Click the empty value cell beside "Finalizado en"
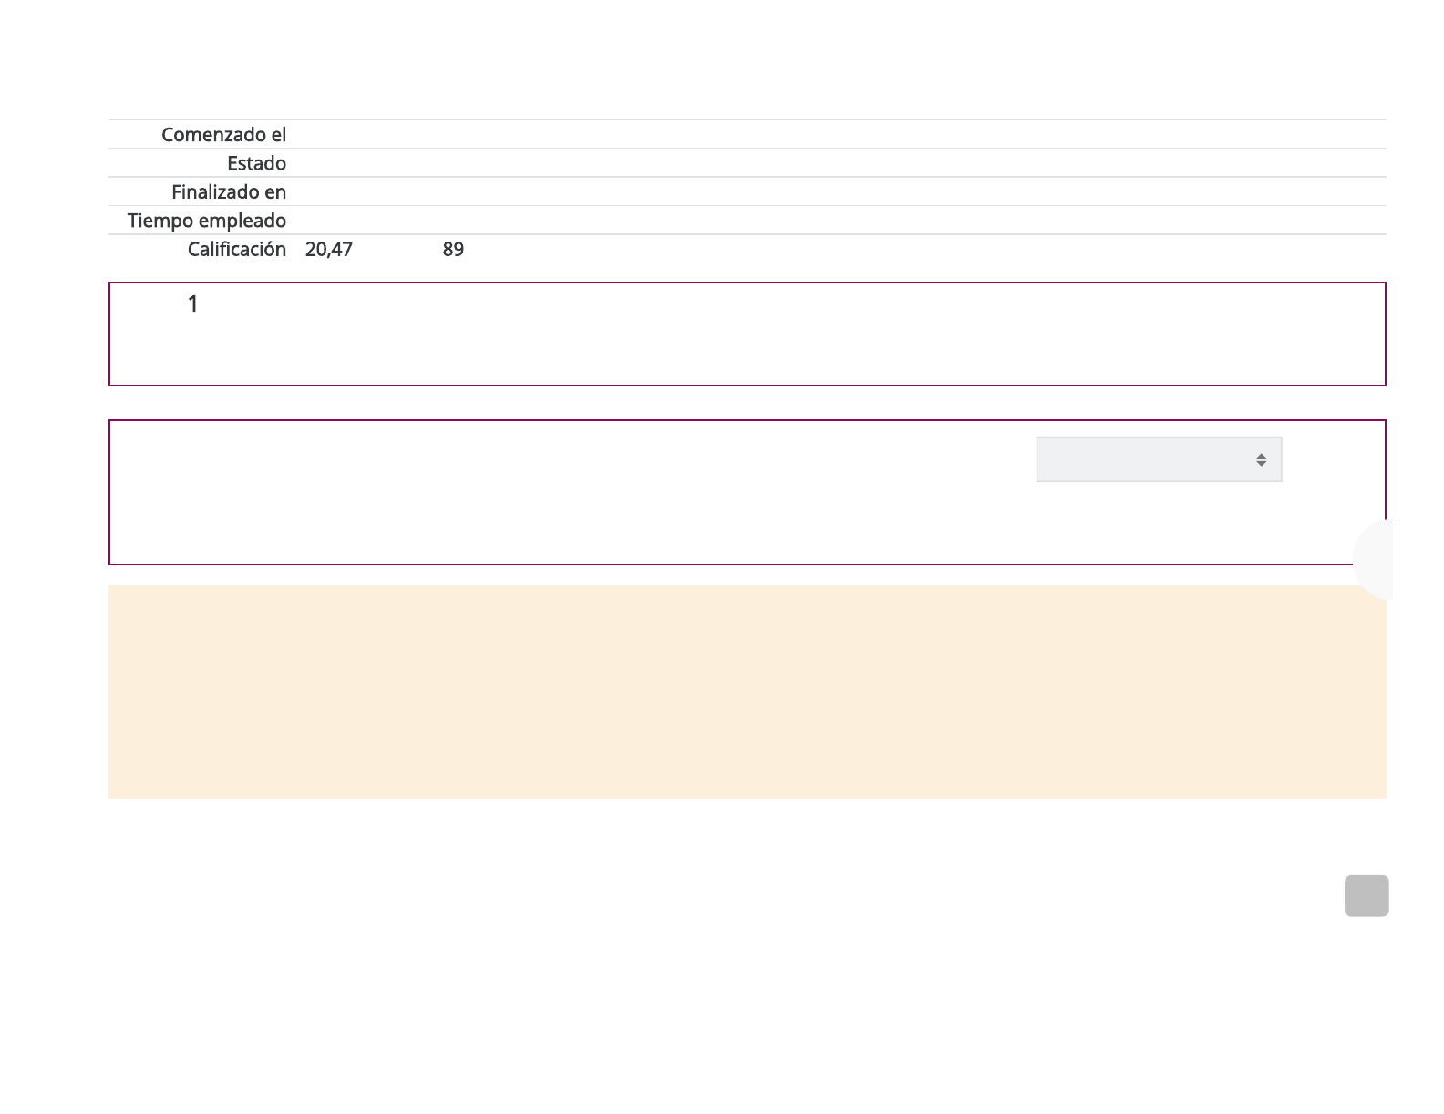This screenshot has width=1444, height=1114. click(x=820, y=192)
